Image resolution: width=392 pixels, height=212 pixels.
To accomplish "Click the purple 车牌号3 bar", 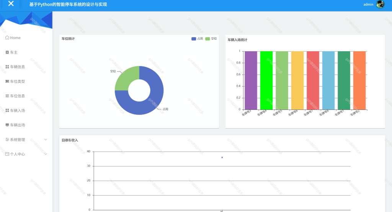I will 251,80.
